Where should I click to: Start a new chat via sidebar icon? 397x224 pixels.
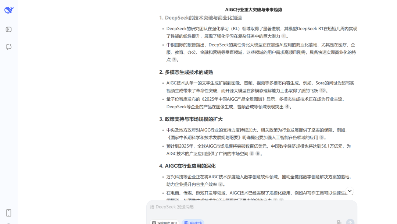8,47
